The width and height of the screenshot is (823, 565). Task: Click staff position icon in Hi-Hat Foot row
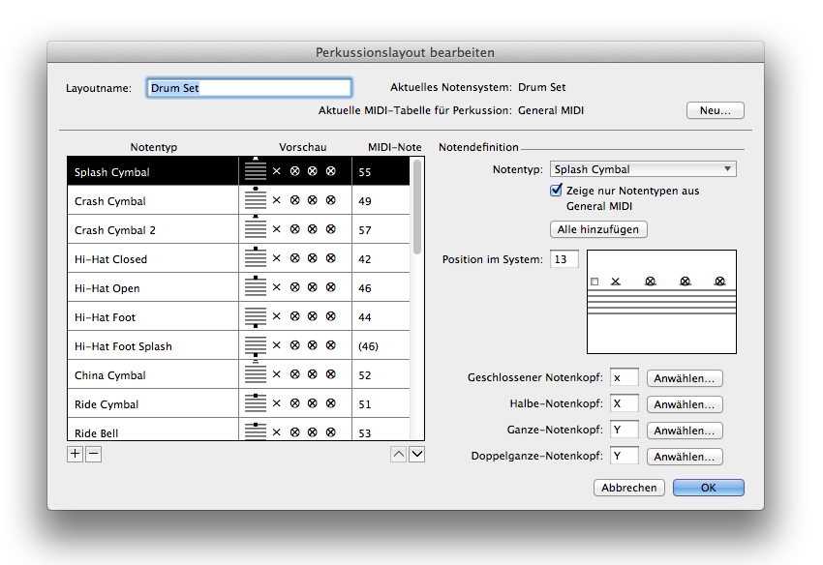pyautogui.click(x=256, y=317)
